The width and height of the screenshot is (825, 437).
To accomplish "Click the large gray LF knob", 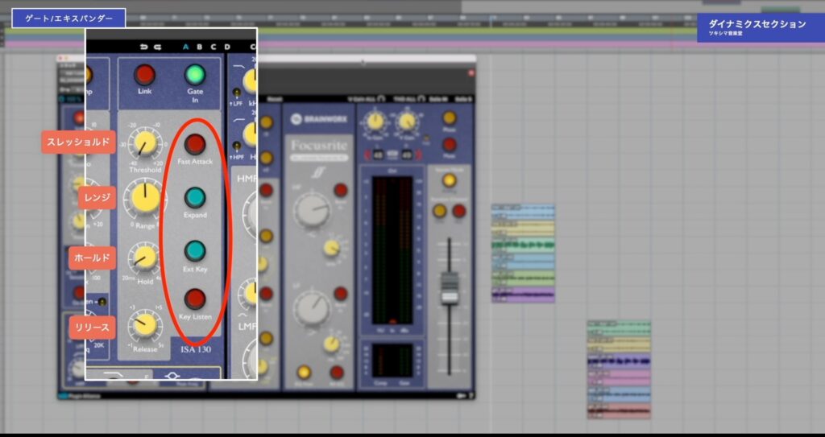I will click(x=312, y=307).
